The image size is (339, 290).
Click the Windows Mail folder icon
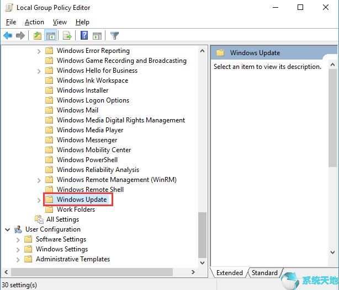pyautogui.click(x=49, y=110)
